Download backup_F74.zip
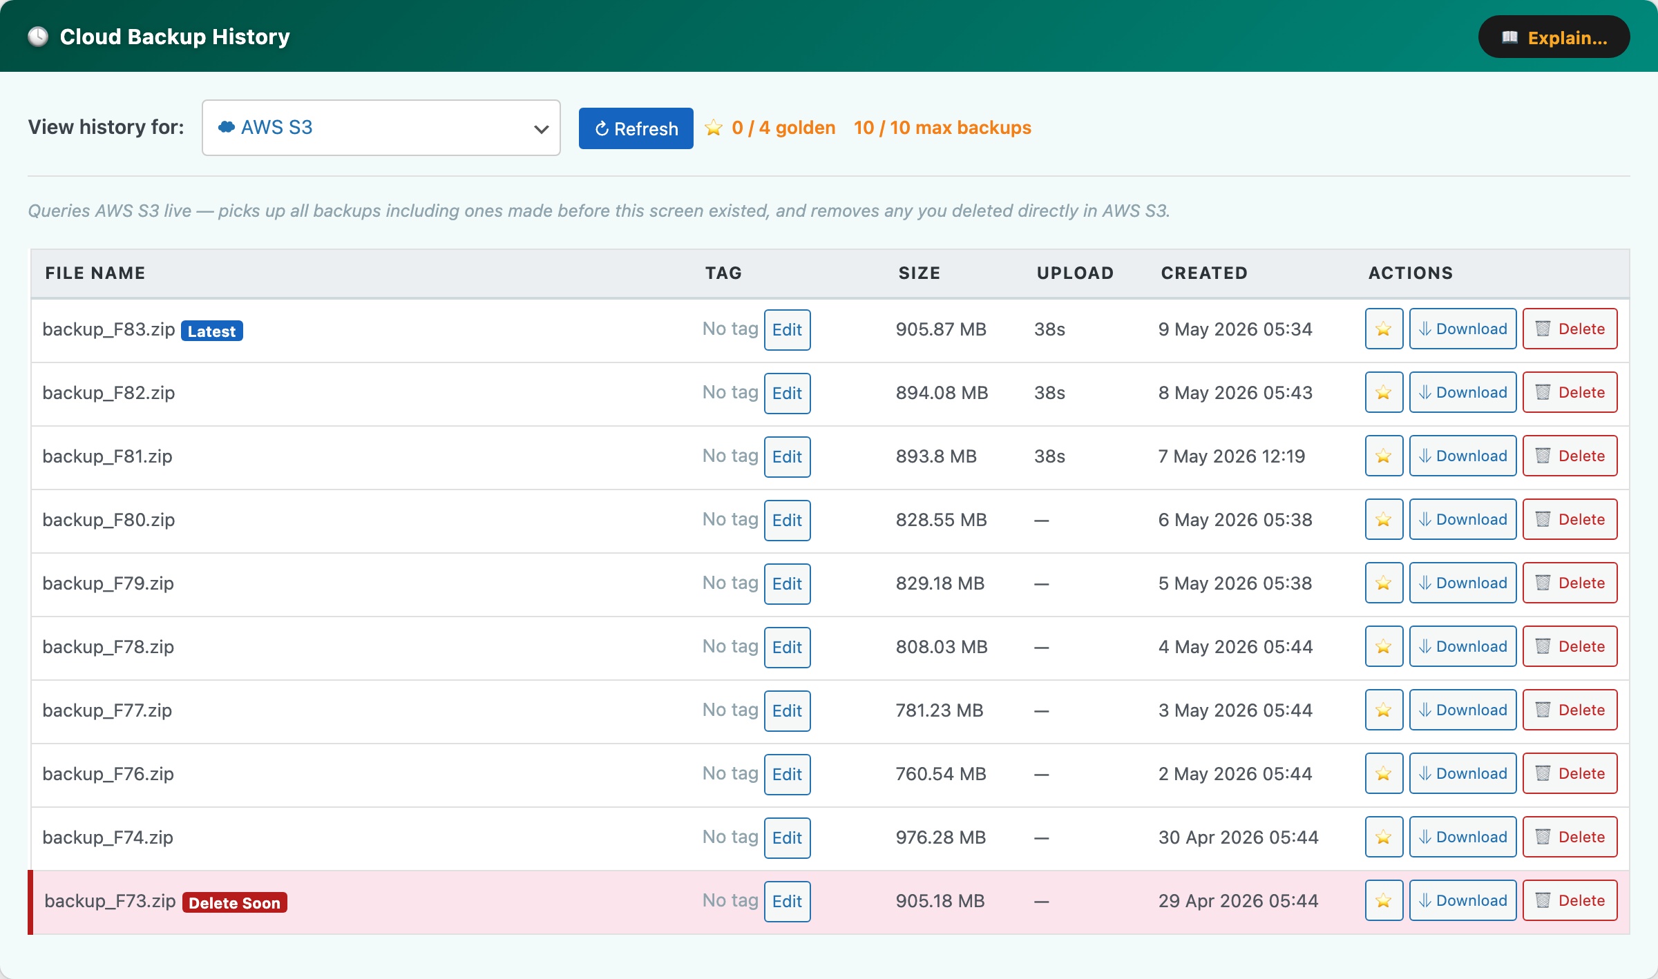 (1462, 837)
